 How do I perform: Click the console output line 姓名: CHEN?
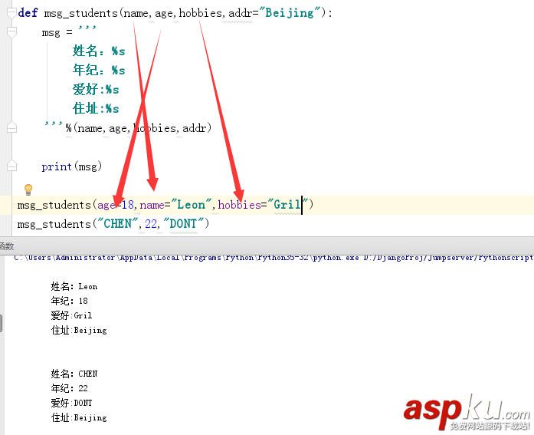click(74, 374)
